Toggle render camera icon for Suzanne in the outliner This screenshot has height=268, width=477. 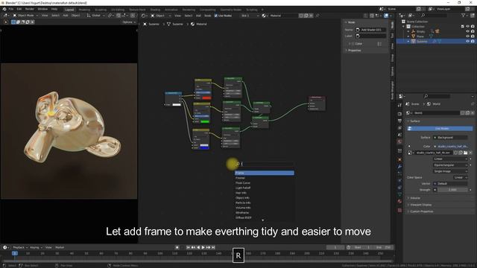[x=473, y=41]
